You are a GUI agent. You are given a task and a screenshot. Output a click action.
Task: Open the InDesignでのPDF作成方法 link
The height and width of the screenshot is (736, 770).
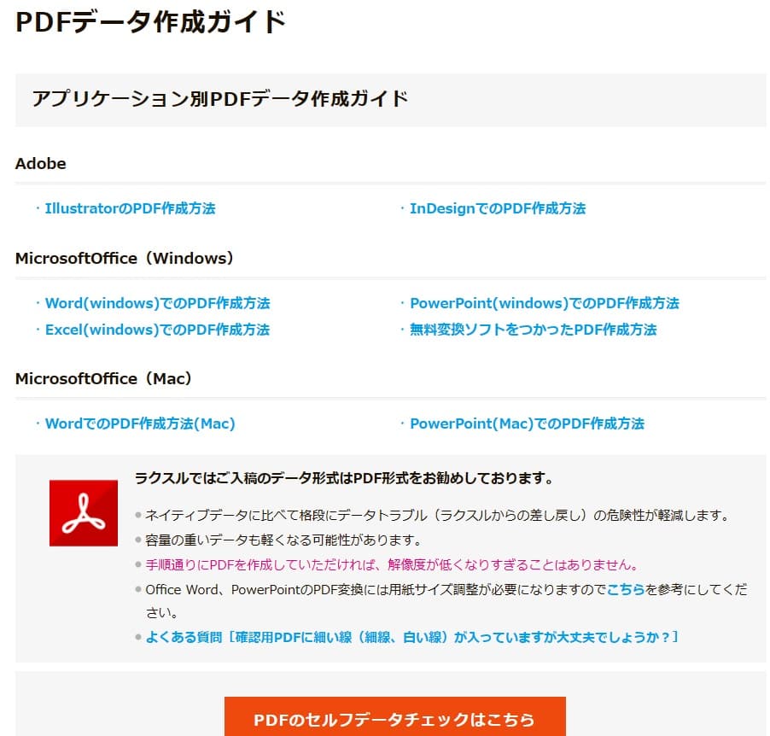(x=497, y=208)
